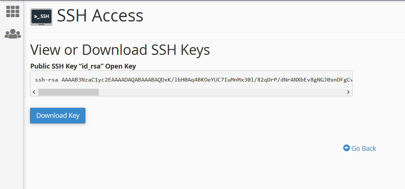The image size is (405, 189).
Task: Open the grid home icon in sidebar
Action: (x=13, y=11)
